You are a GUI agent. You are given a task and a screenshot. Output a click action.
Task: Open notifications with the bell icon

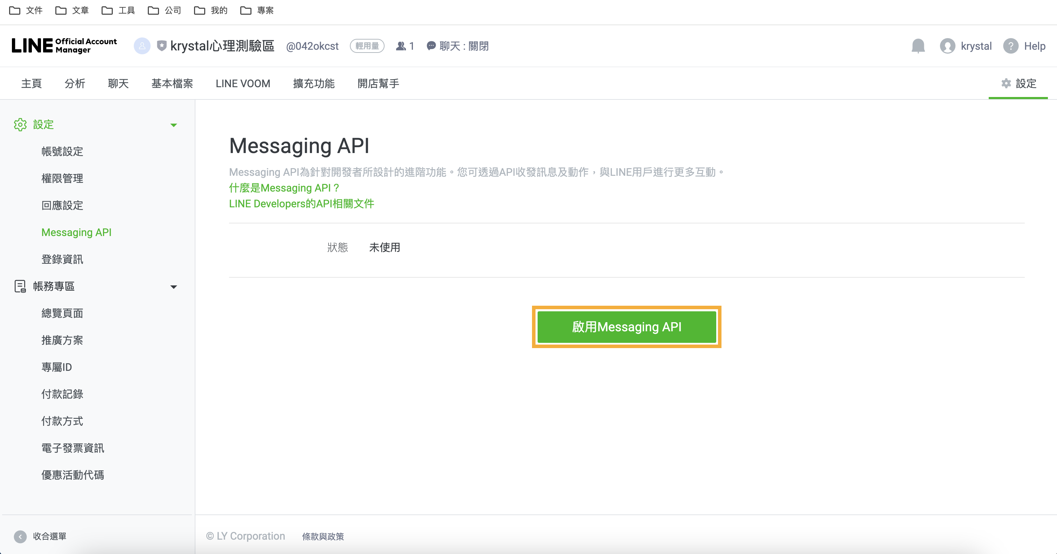tap(918, 46)
